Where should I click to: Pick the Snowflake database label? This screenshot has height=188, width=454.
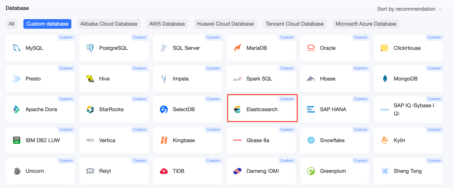coord(332,140)
